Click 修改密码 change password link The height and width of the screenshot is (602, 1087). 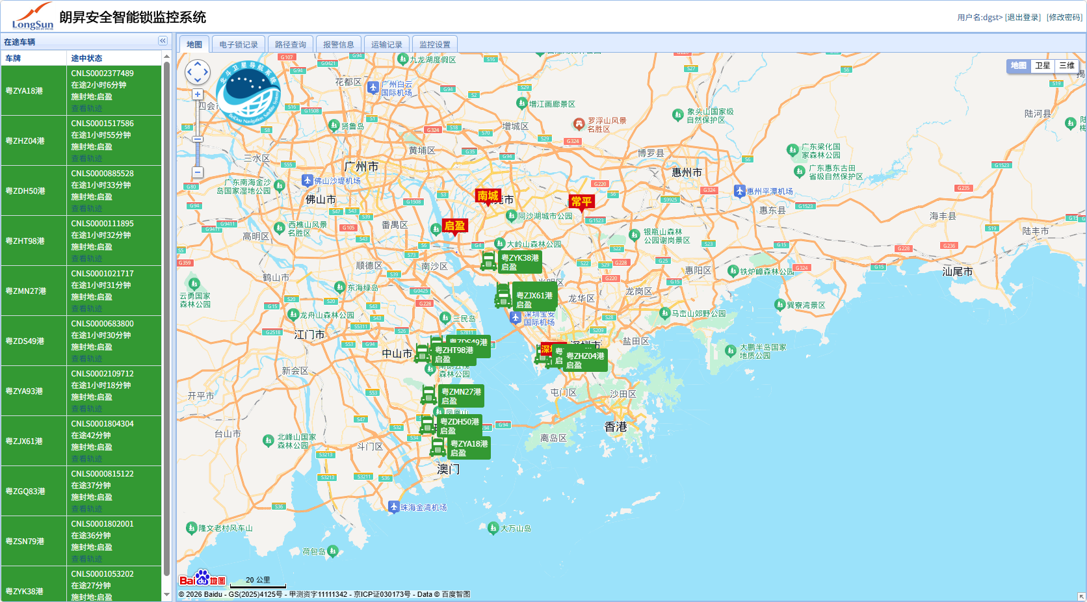click(1064, 18)
